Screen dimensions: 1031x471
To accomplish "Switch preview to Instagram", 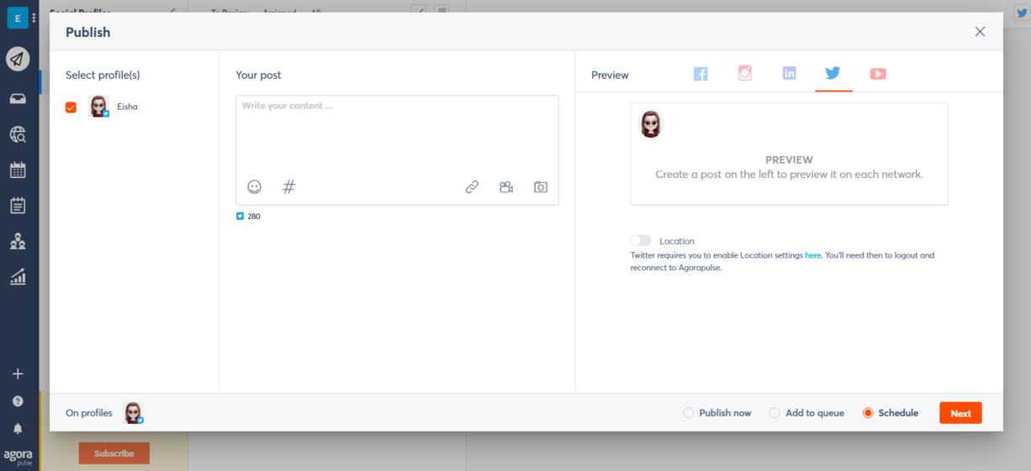I will pos(745,73).
